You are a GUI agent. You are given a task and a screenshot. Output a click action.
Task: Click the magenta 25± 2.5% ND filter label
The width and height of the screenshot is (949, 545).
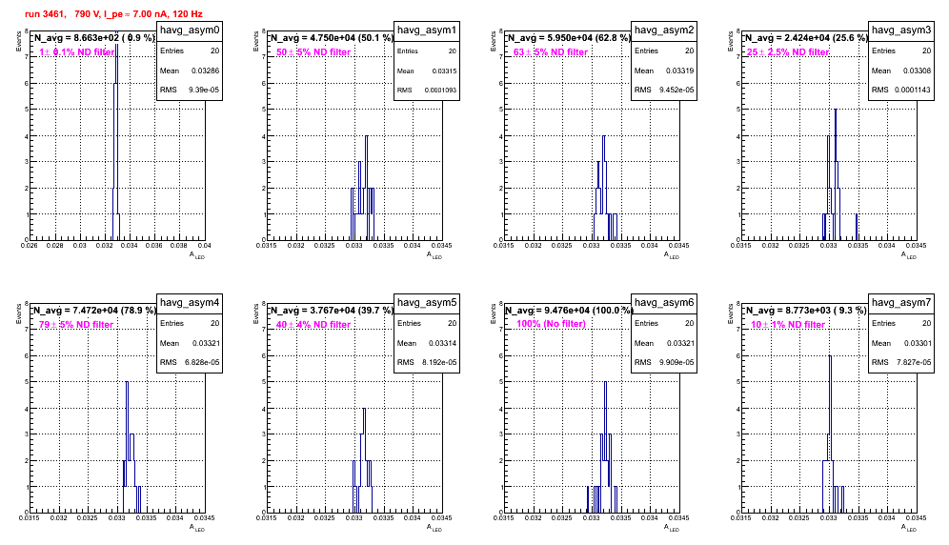click(788, 52)
